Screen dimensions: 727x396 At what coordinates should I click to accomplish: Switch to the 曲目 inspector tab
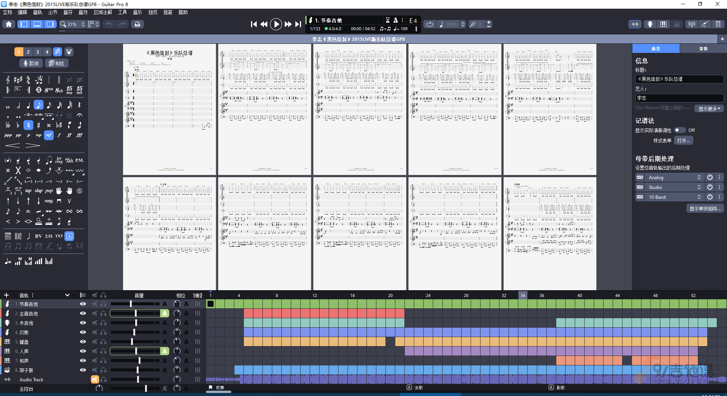click(656, 48)
